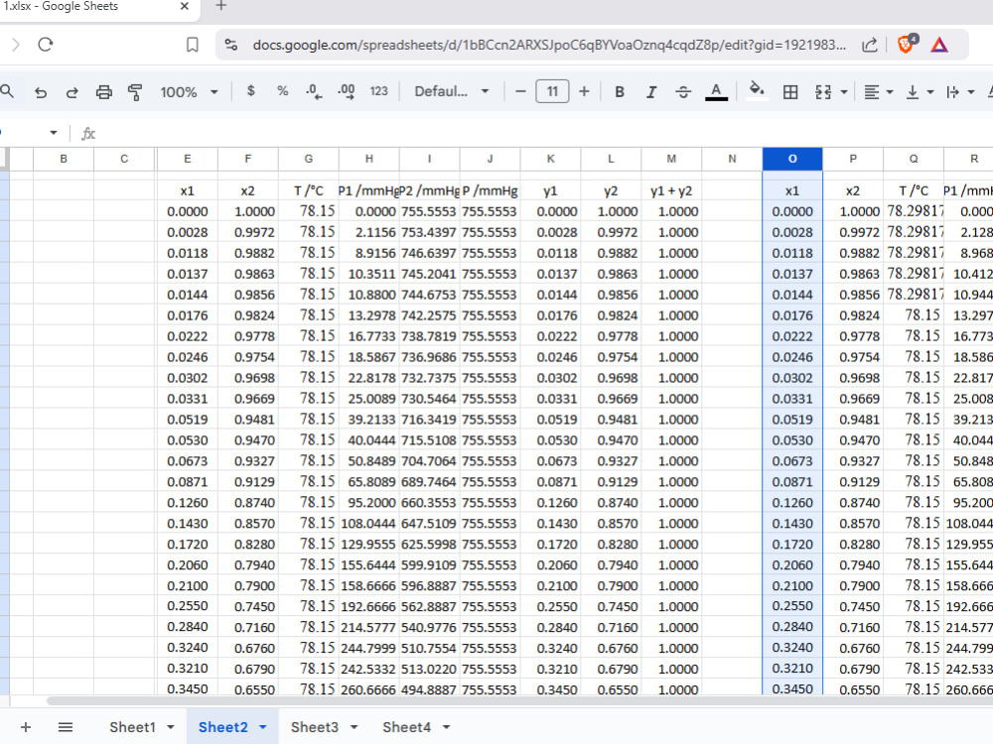Expand the merge cells options arrow
993x744 pixels.
tap(844, 92)
